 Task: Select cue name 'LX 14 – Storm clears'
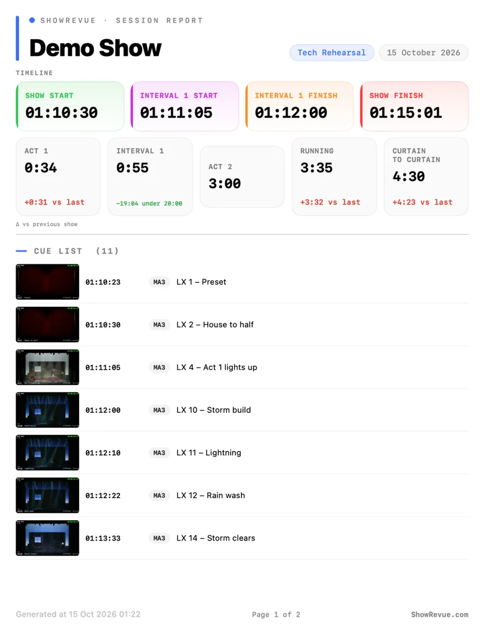click(216, 538)
